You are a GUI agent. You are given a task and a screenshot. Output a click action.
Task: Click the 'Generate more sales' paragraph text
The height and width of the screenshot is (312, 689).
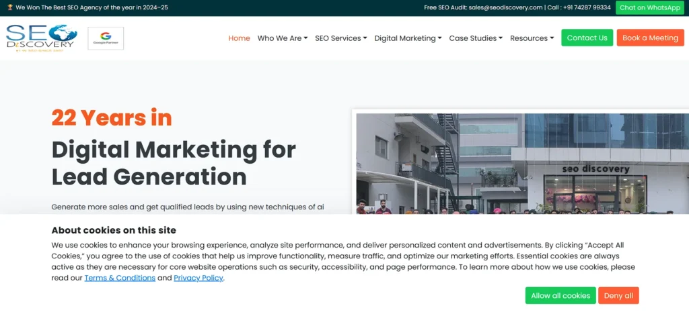(188, 207)
